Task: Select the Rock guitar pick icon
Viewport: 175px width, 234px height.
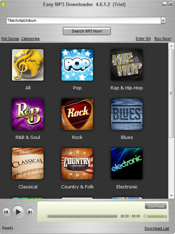Action: pos(77,114)
